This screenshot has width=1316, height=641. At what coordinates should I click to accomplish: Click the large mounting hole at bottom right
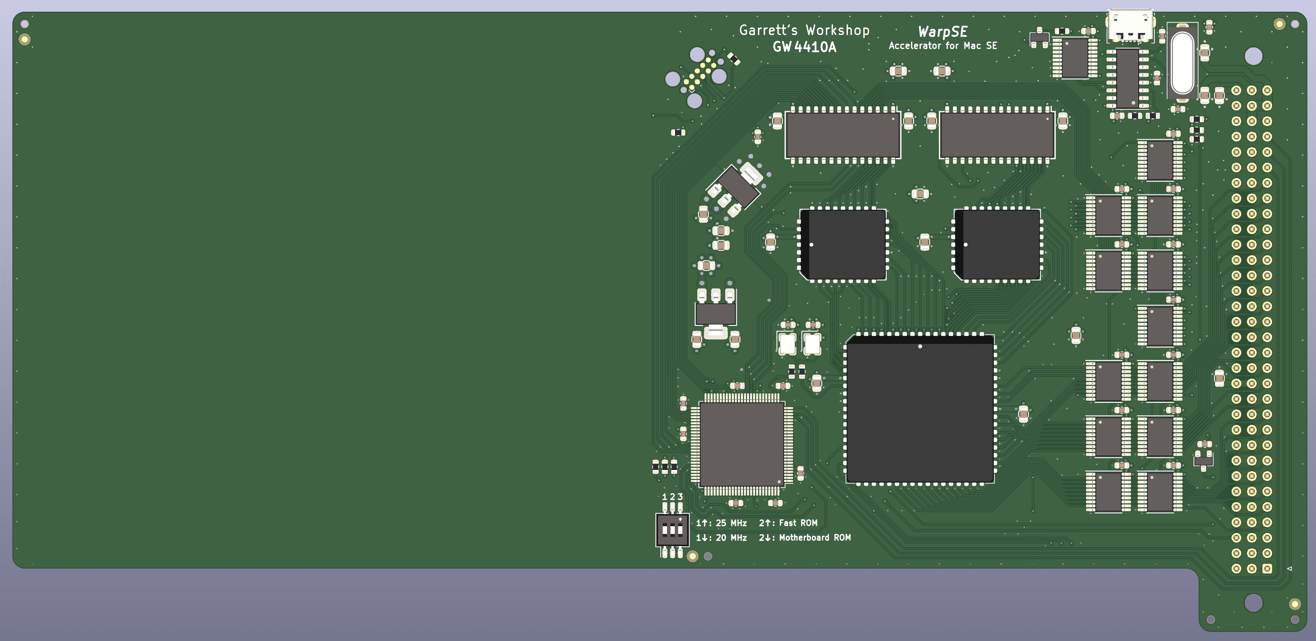pos(1253,603)
